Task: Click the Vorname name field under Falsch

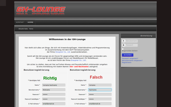Action: click(x=100, y=85)
